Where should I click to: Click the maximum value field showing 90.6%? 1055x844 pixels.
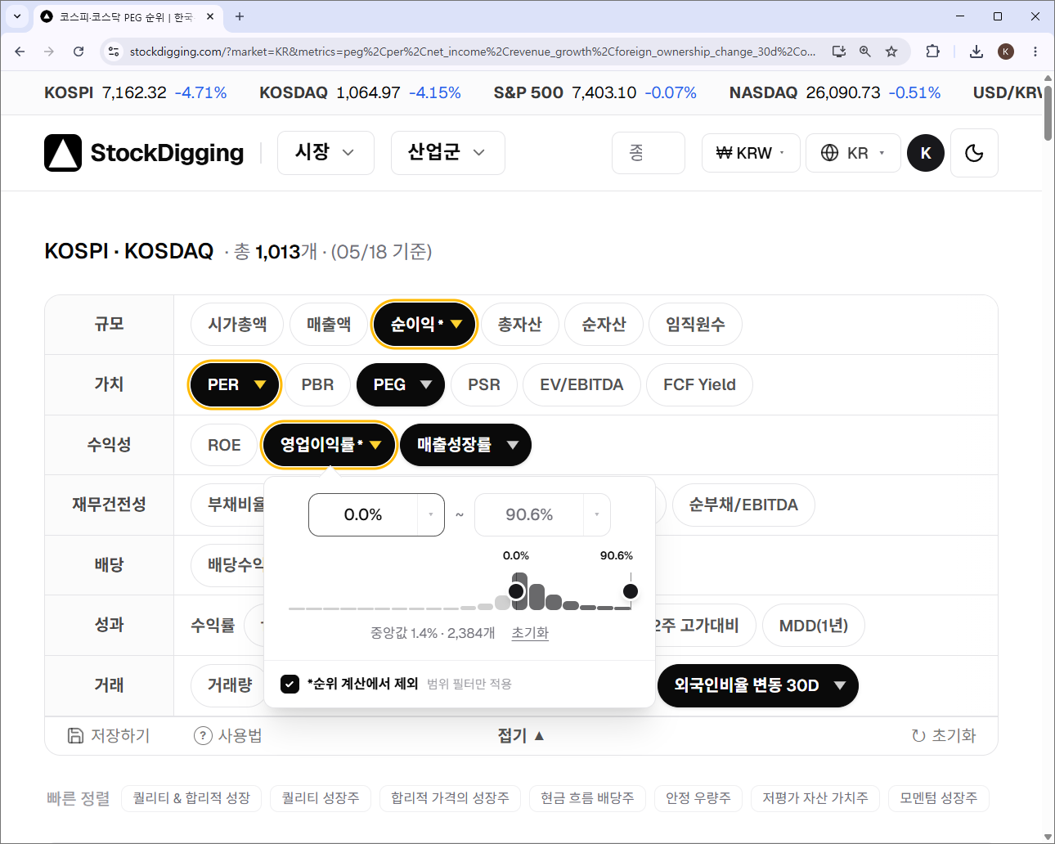point(529,514)
